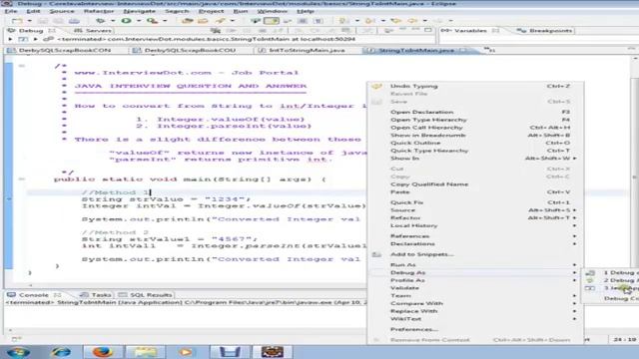Click the Add to Snippets icon
The width and height of the screenshot is (639, 359).
(377, 254)
